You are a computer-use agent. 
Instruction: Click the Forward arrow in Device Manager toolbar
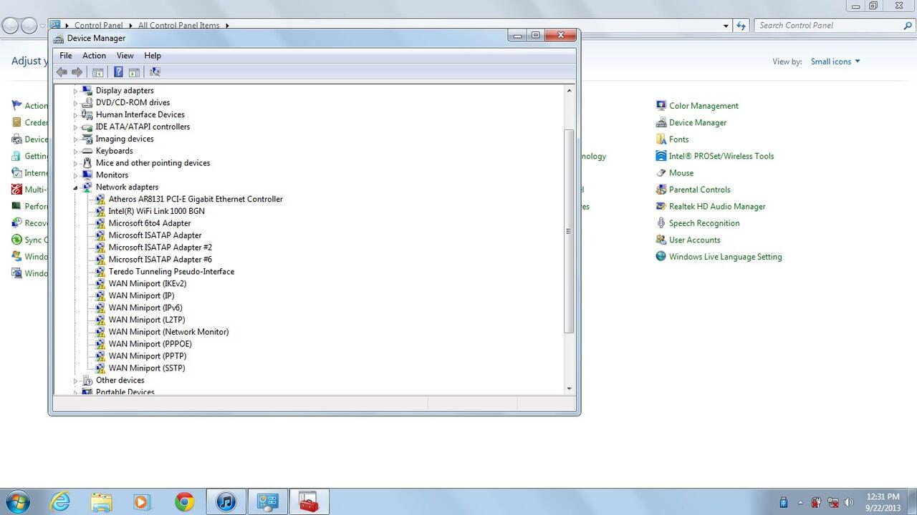[x=77, y=72]
